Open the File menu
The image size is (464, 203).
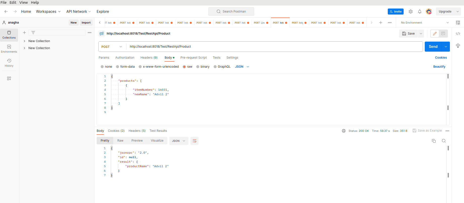click(x=4, y=3)
